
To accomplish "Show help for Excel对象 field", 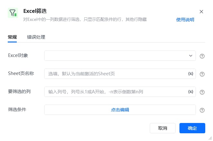I will (202, 56).
